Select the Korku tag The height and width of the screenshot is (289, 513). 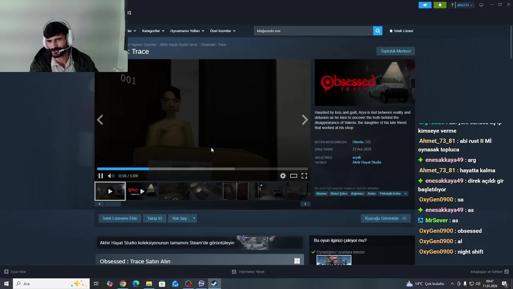372,193
